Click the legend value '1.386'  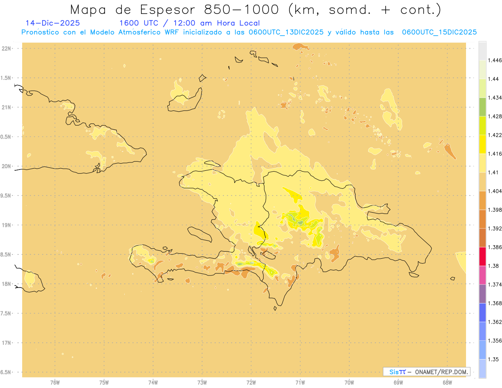[494, 247]
